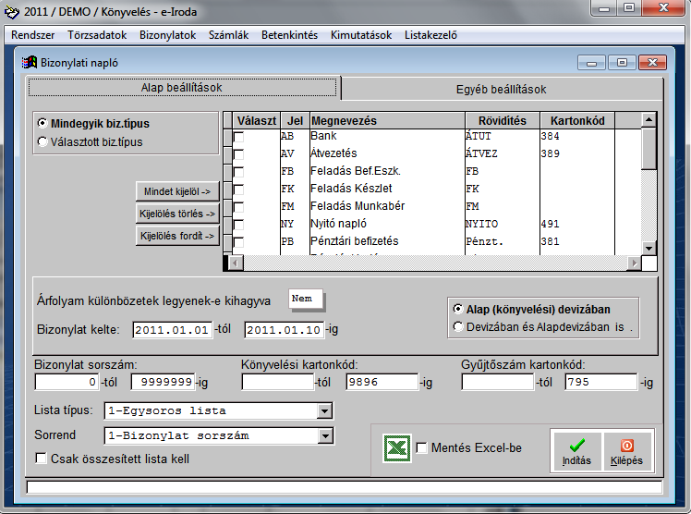Click the Kijelölés fordít button
The width and height of the screenshot is (691, 514).
point(177,236)
